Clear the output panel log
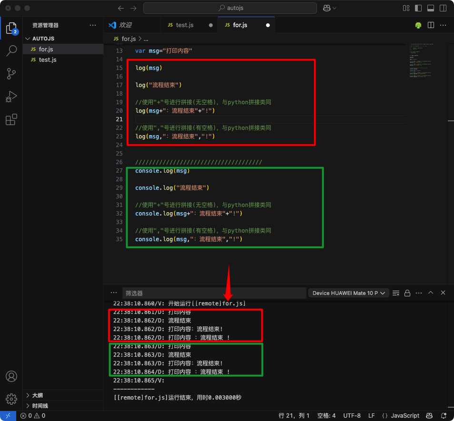Screen dimensions: 454x421 (x=395, y=293)
